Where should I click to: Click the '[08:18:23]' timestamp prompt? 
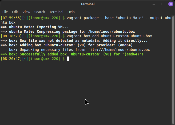[x=11, y=36]
